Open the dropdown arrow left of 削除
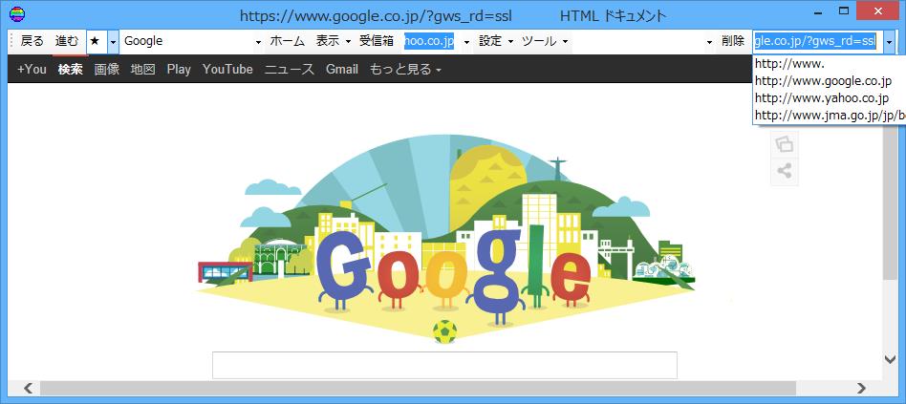Image resolution: width=906 pixels, height=404 pixels. pos(709,42)
